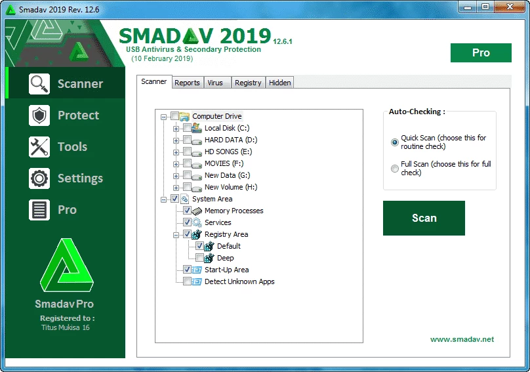This screenshot has height=372, width=530.
Task: Collapse the Registry Area tree node
Action: tap(176, 234)
